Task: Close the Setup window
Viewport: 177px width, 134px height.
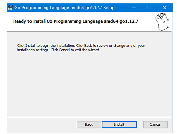Action: coord(165,8)
